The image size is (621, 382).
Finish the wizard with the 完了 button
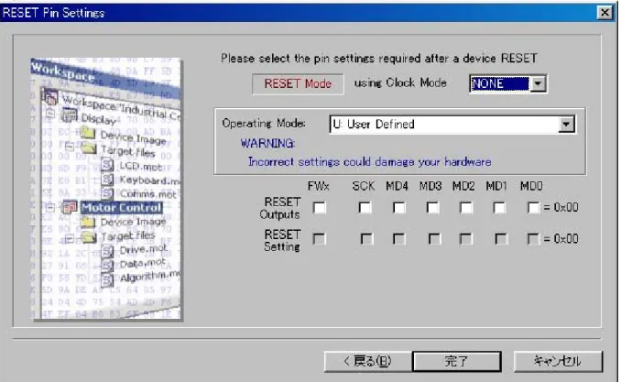[457, 361]
